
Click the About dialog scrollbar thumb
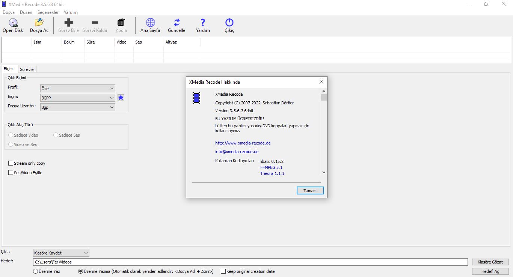click(x=324, y=98)
